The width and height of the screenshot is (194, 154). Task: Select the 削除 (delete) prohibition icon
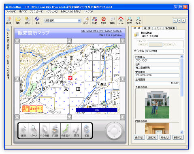coord(103,21)
